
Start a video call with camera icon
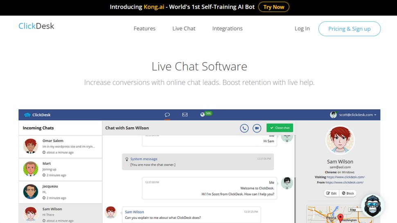(x=257, y=128)
